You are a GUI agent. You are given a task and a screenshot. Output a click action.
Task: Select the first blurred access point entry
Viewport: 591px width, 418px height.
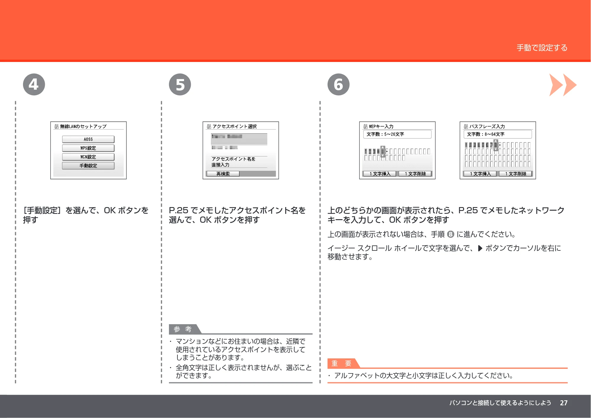tap(239, 139)
